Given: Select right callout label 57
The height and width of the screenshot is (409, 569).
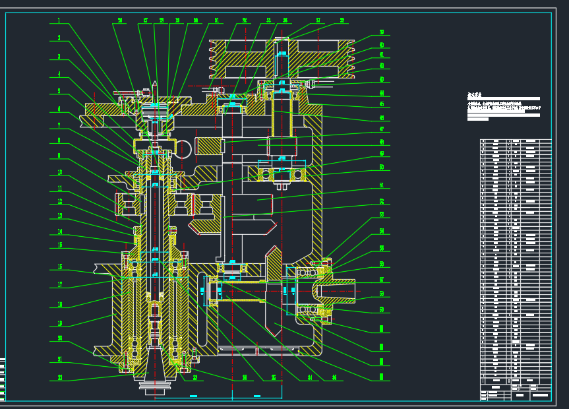Looking at the screenshot, I should (381, 280).
